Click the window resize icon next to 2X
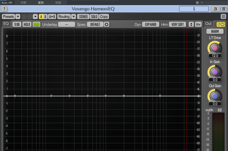The height and width of the screenshot is (151, 228). tap(224, 9)
